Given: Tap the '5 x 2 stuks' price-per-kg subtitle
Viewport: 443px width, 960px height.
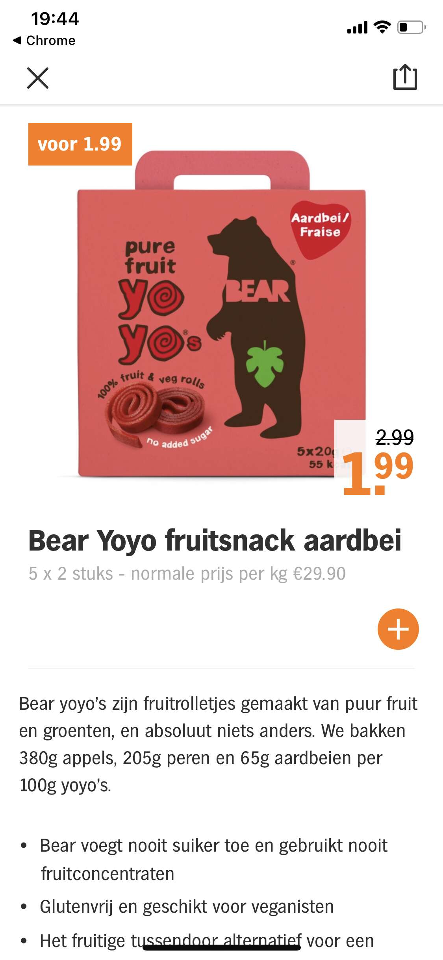Looking at the screenshot, I should pyautogui.click(x=187, y=573).
